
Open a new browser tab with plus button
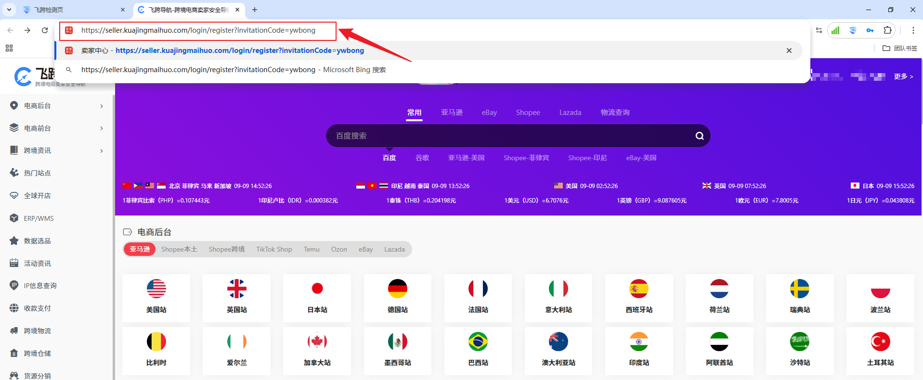[x=255, y=10]
